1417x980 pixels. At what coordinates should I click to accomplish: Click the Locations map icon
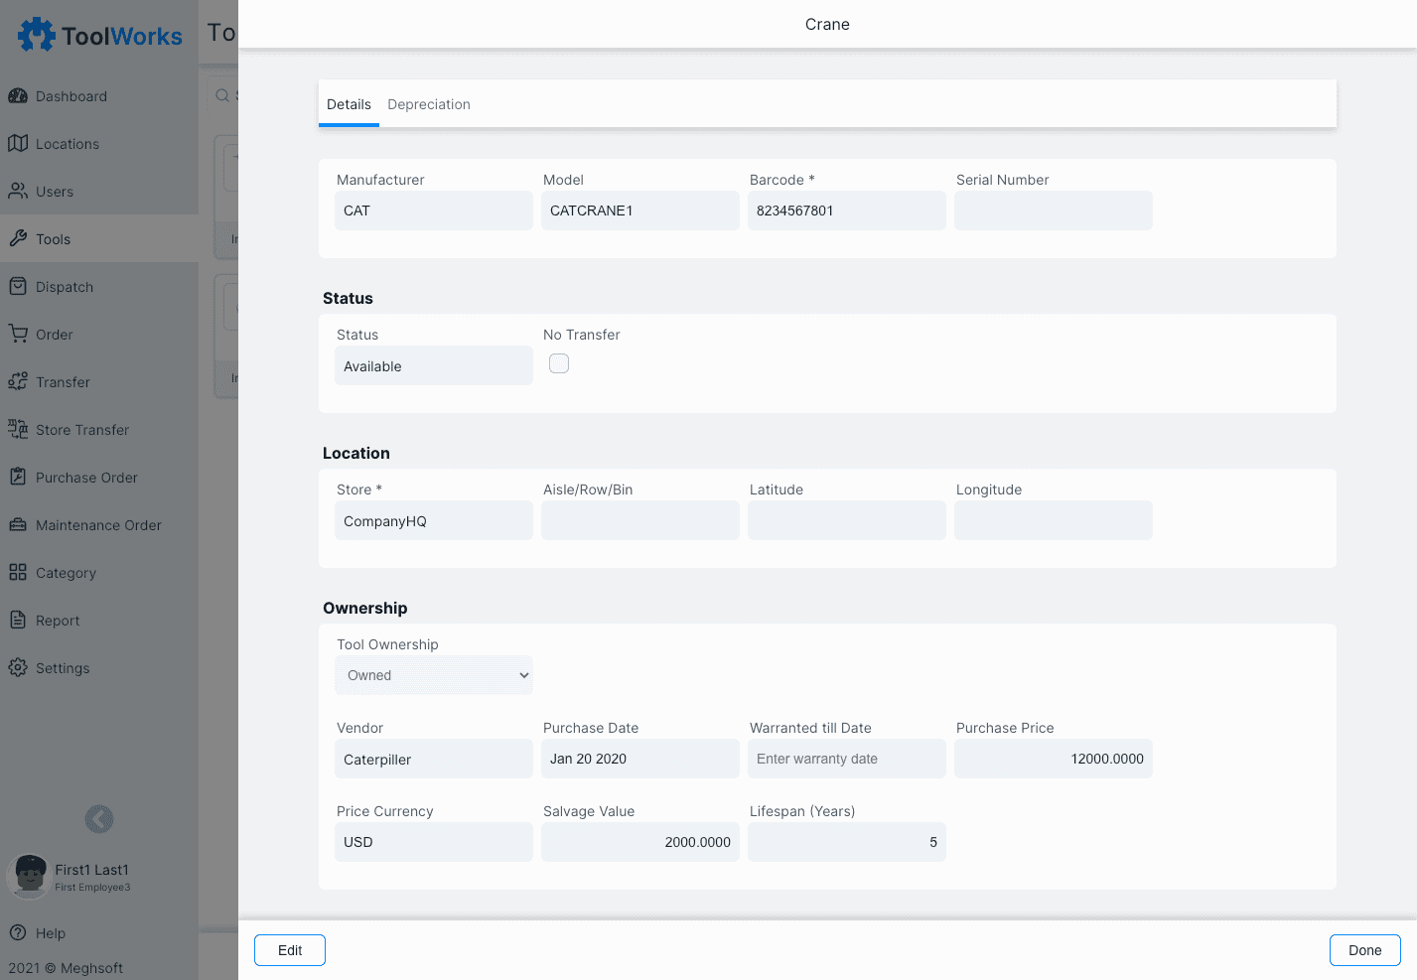click(18, 144)
